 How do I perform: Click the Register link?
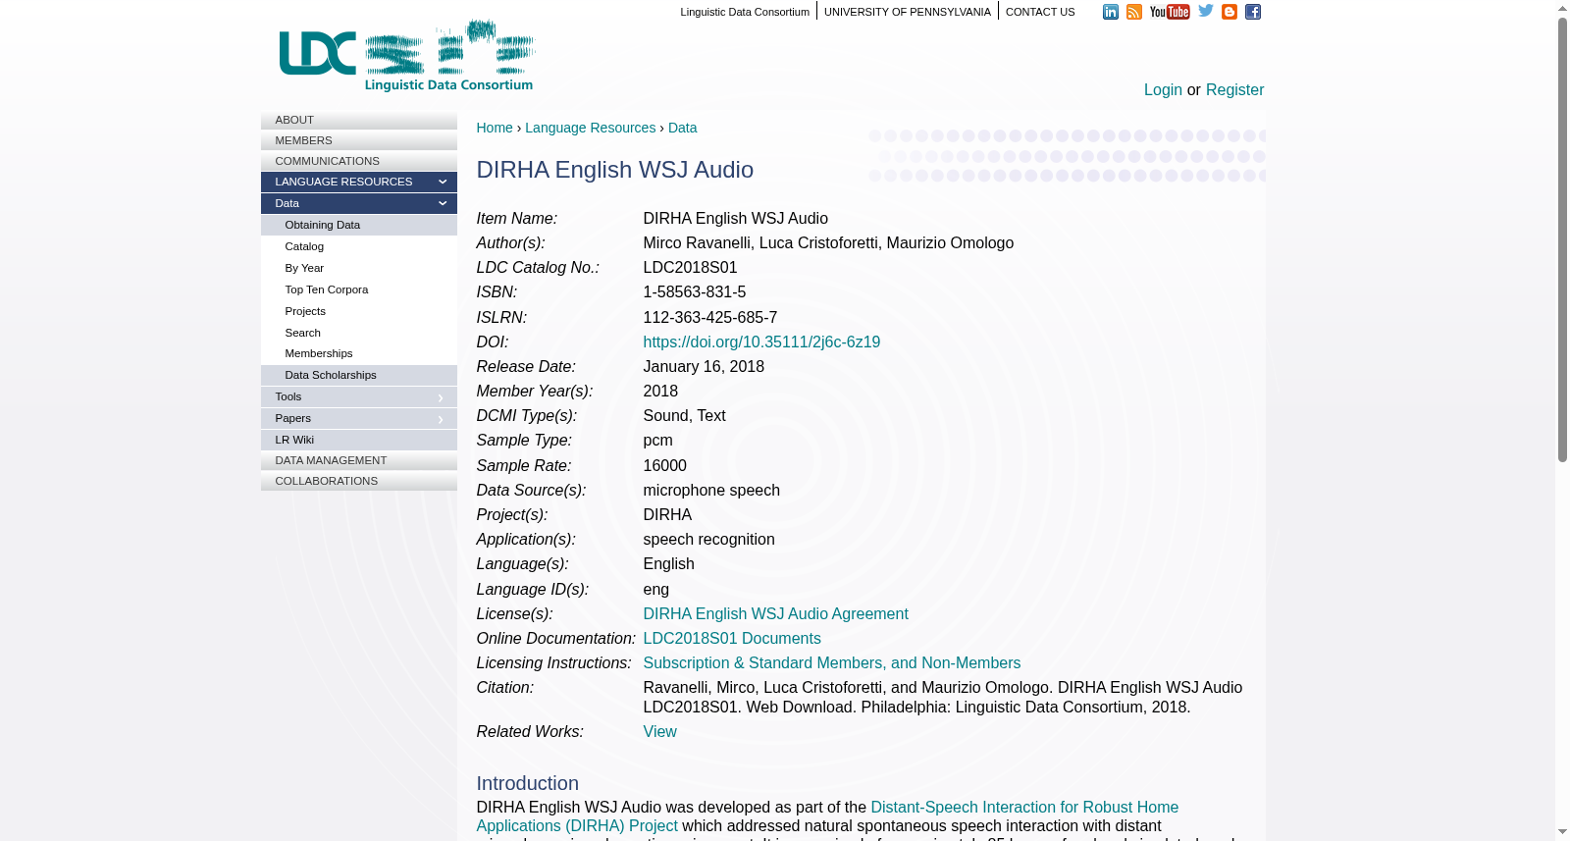pos(1234,90)
